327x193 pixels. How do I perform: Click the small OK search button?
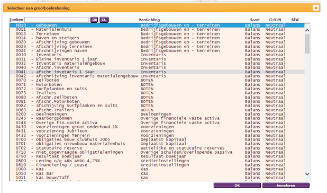click(95, 20)
